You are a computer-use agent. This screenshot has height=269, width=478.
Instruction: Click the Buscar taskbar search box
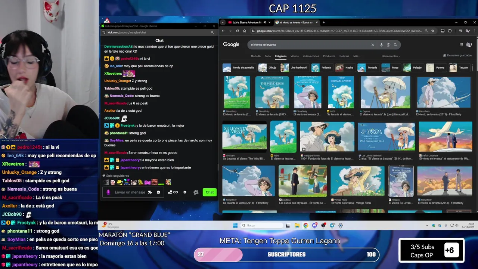(x=261, y=225)
